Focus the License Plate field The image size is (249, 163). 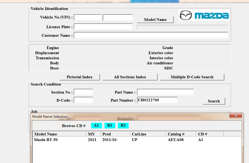(103, 27)
